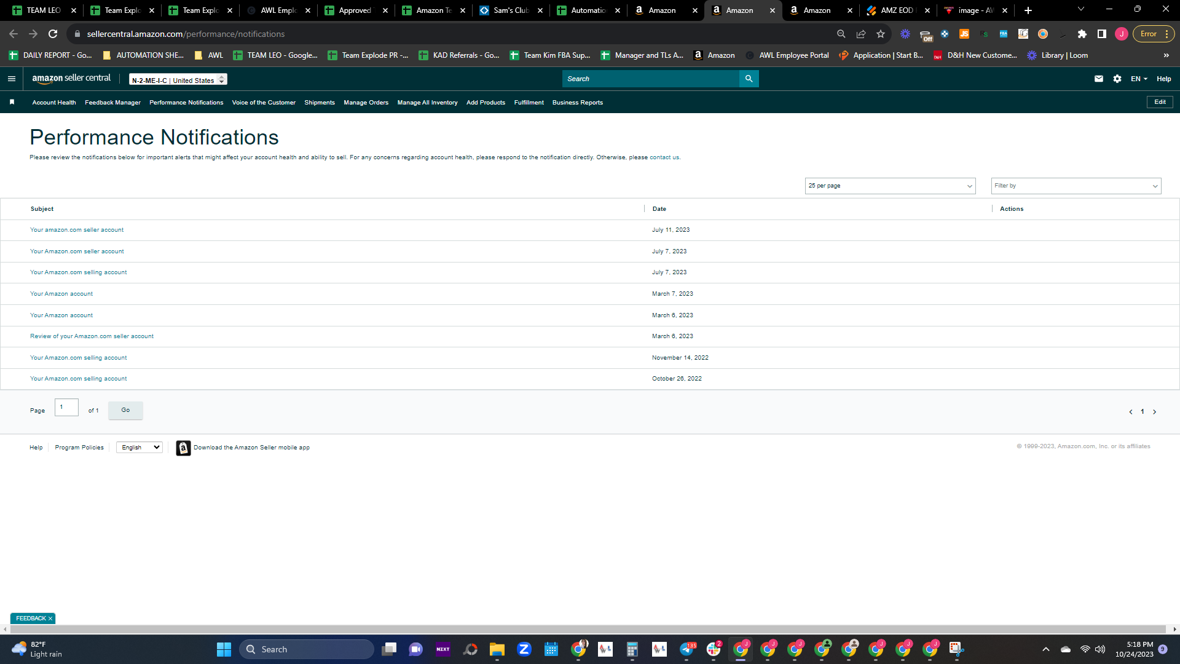Image resolution: width=1180 pixels, height=664 pixels.
Task: Open the Chrome extensions puzzle icon
Action: (1082, 34)
